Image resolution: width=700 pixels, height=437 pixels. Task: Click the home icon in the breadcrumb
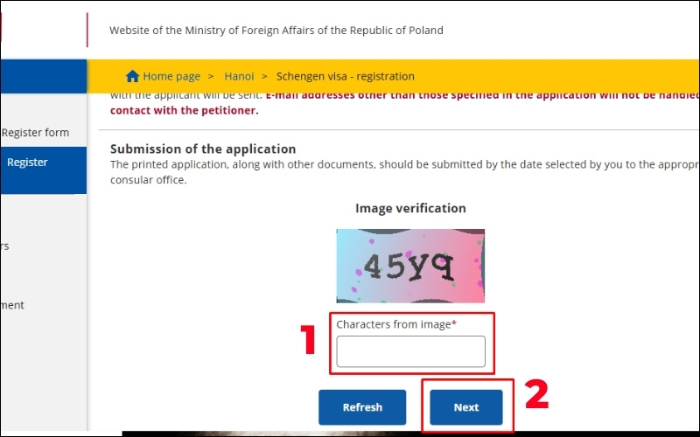tap(133, 76)
